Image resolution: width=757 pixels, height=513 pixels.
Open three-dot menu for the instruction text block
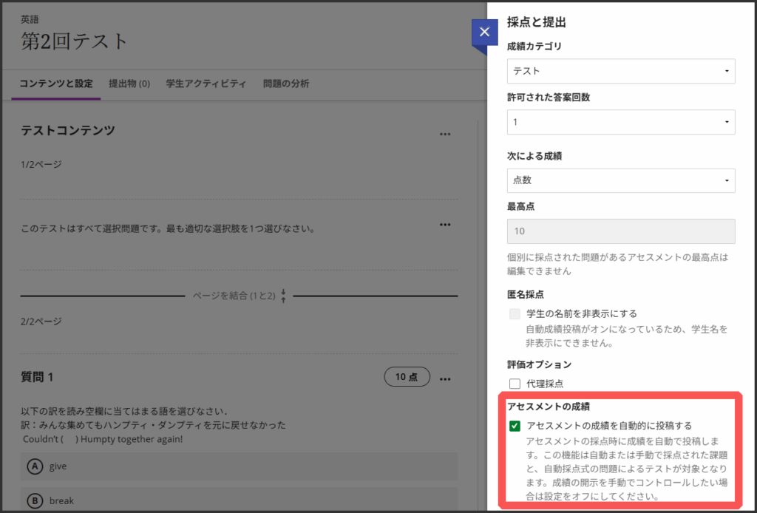(444, 224)
